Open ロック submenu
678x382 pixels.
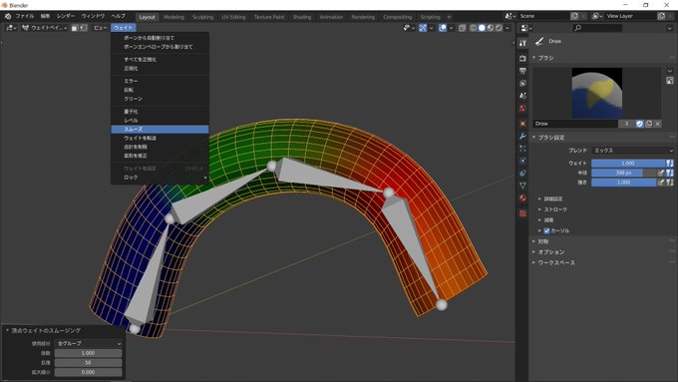pyautogui.click(x=160, y=178)
